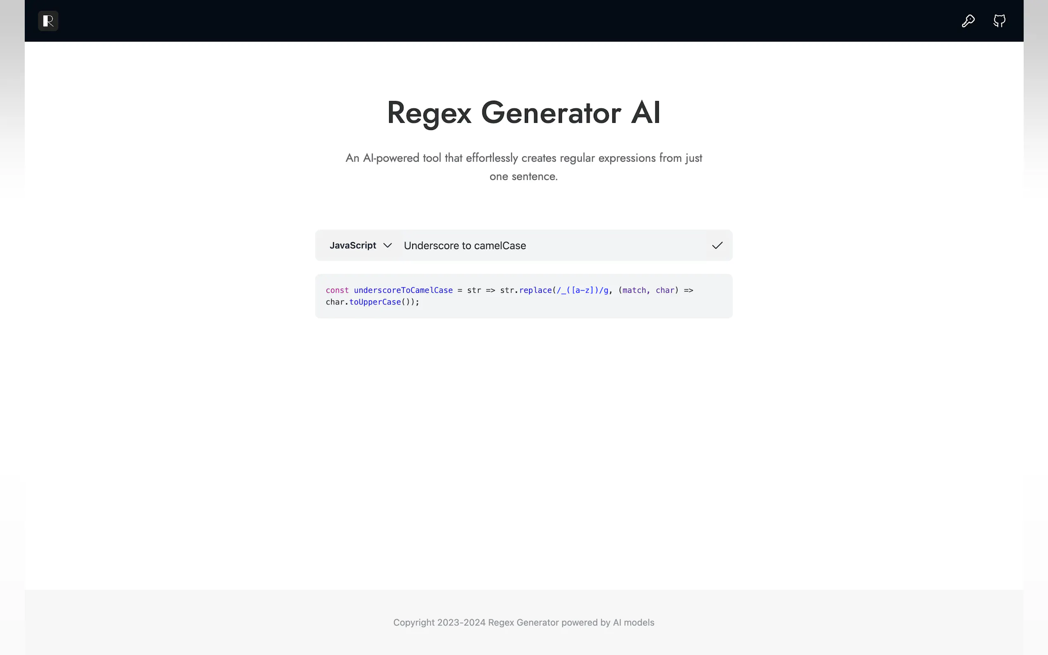Click the match parameter in code

tap(634, 290)
